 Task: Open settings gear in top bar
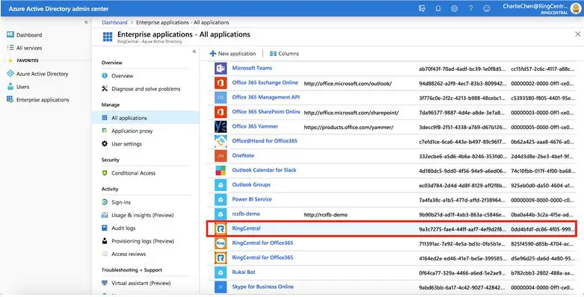tap(454, 8)
